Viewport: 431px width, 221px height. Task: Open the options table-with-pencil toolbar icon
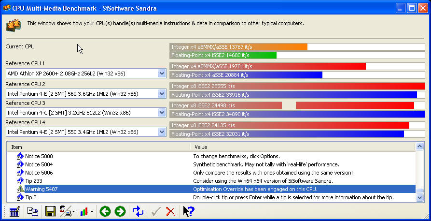[14, 212]
